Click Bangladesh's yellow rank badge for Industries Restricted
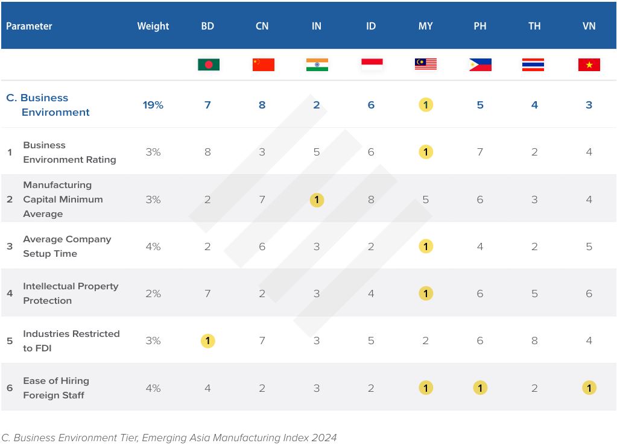 [207, 341]
